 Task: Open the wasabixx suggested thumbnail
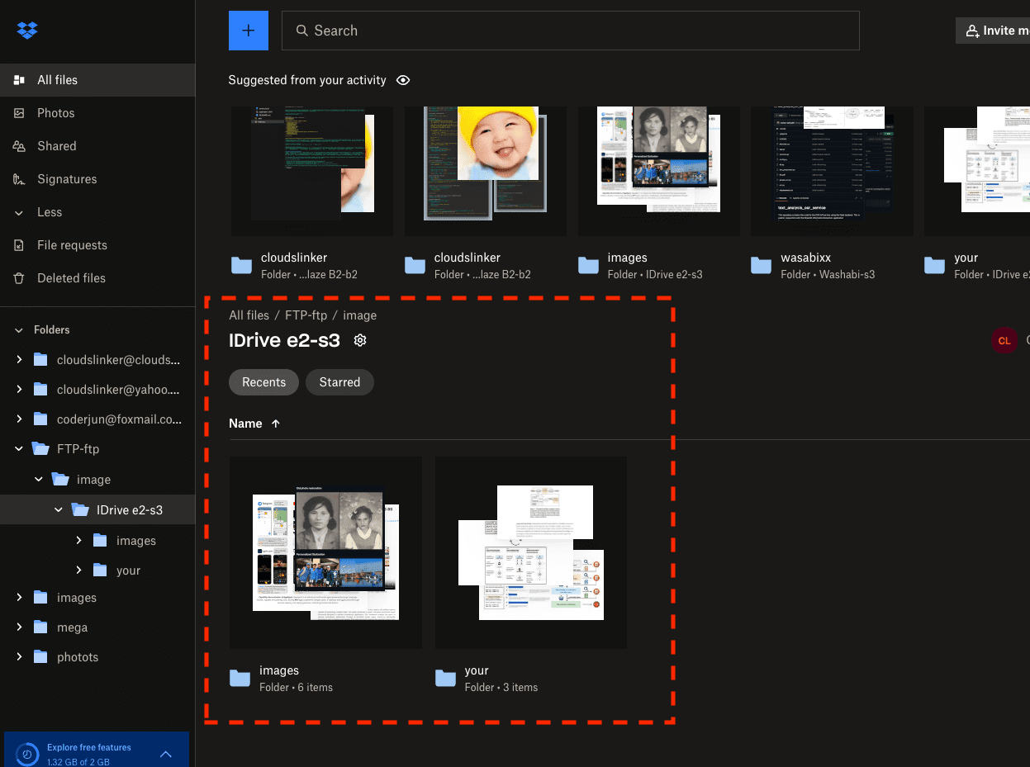click(x=832, y=172)
